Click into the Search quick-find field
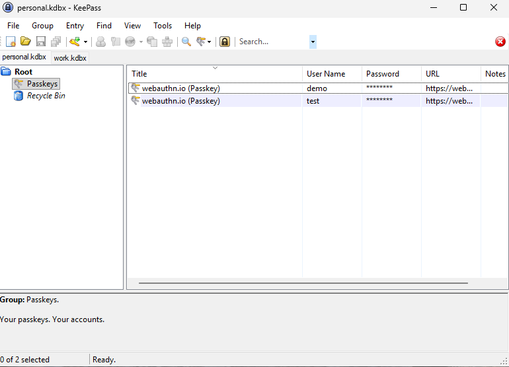The image size is (509, 367). [273, 42]
